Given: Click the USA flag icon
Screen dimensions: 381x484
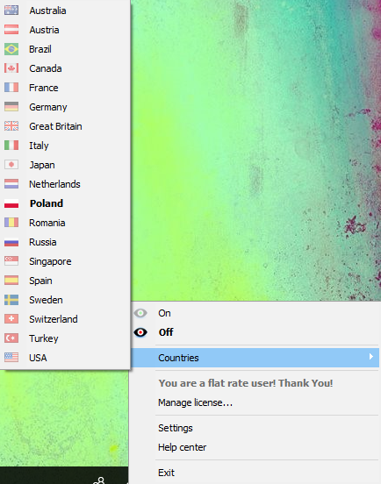Looking at the screenshot, I should tap(11, 358).
